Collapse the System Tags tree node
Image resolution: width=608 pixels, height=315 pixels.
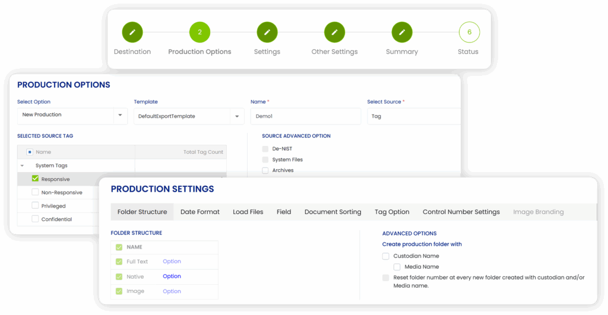coord(23,166)
